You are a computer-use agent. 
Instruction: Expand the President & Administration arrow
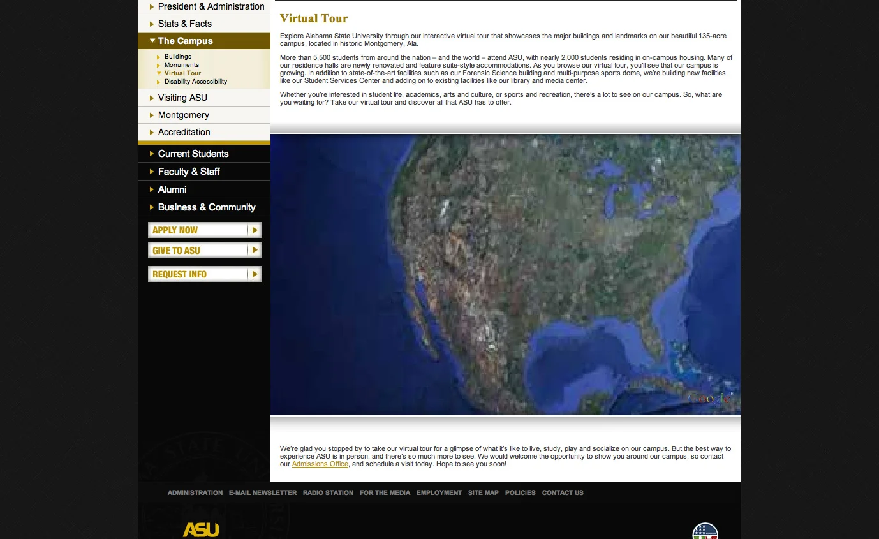[152, 7]
